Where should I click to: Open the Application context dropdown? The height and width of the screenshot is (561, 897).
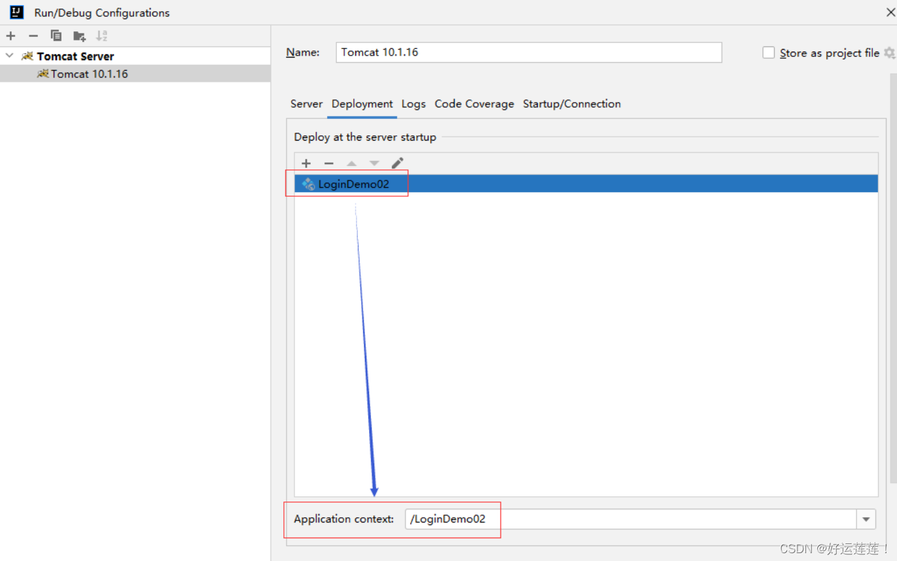pos(866,519)
